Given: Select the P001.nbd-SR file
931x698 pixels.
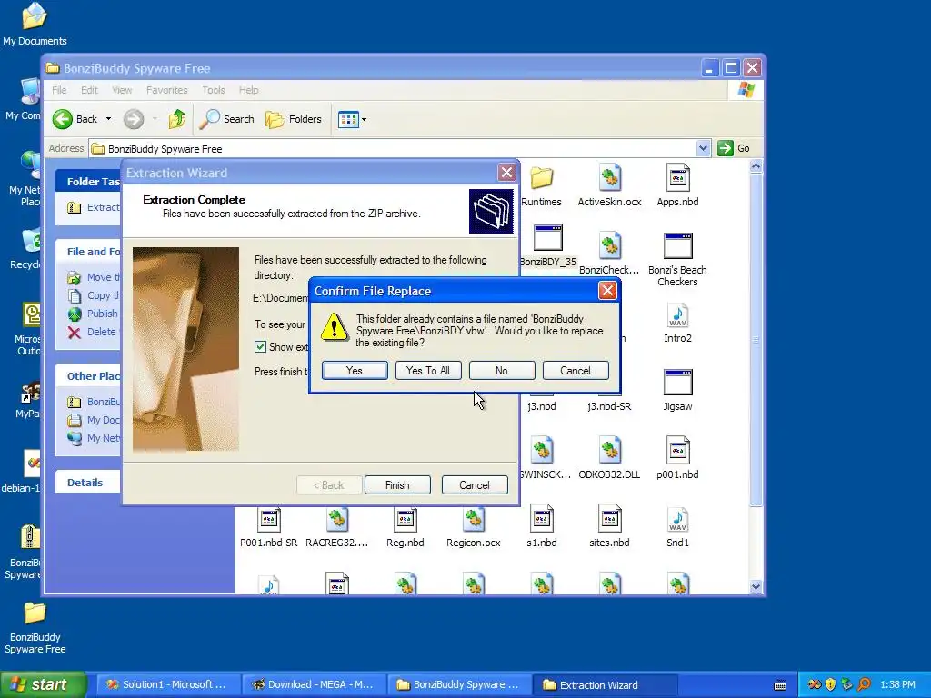Looking at the screenshot, I should 269,527.
